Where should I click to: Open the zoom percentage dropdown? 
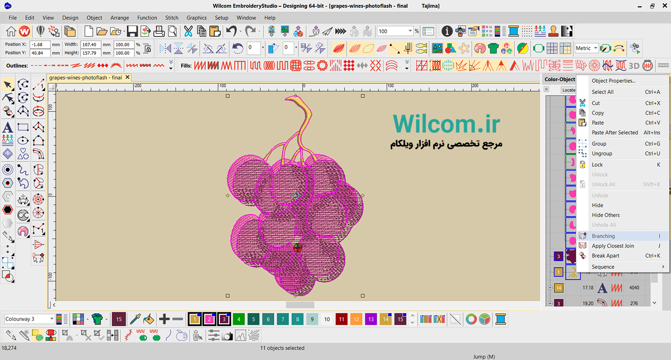pyautogui.click(x=410, y=31)
